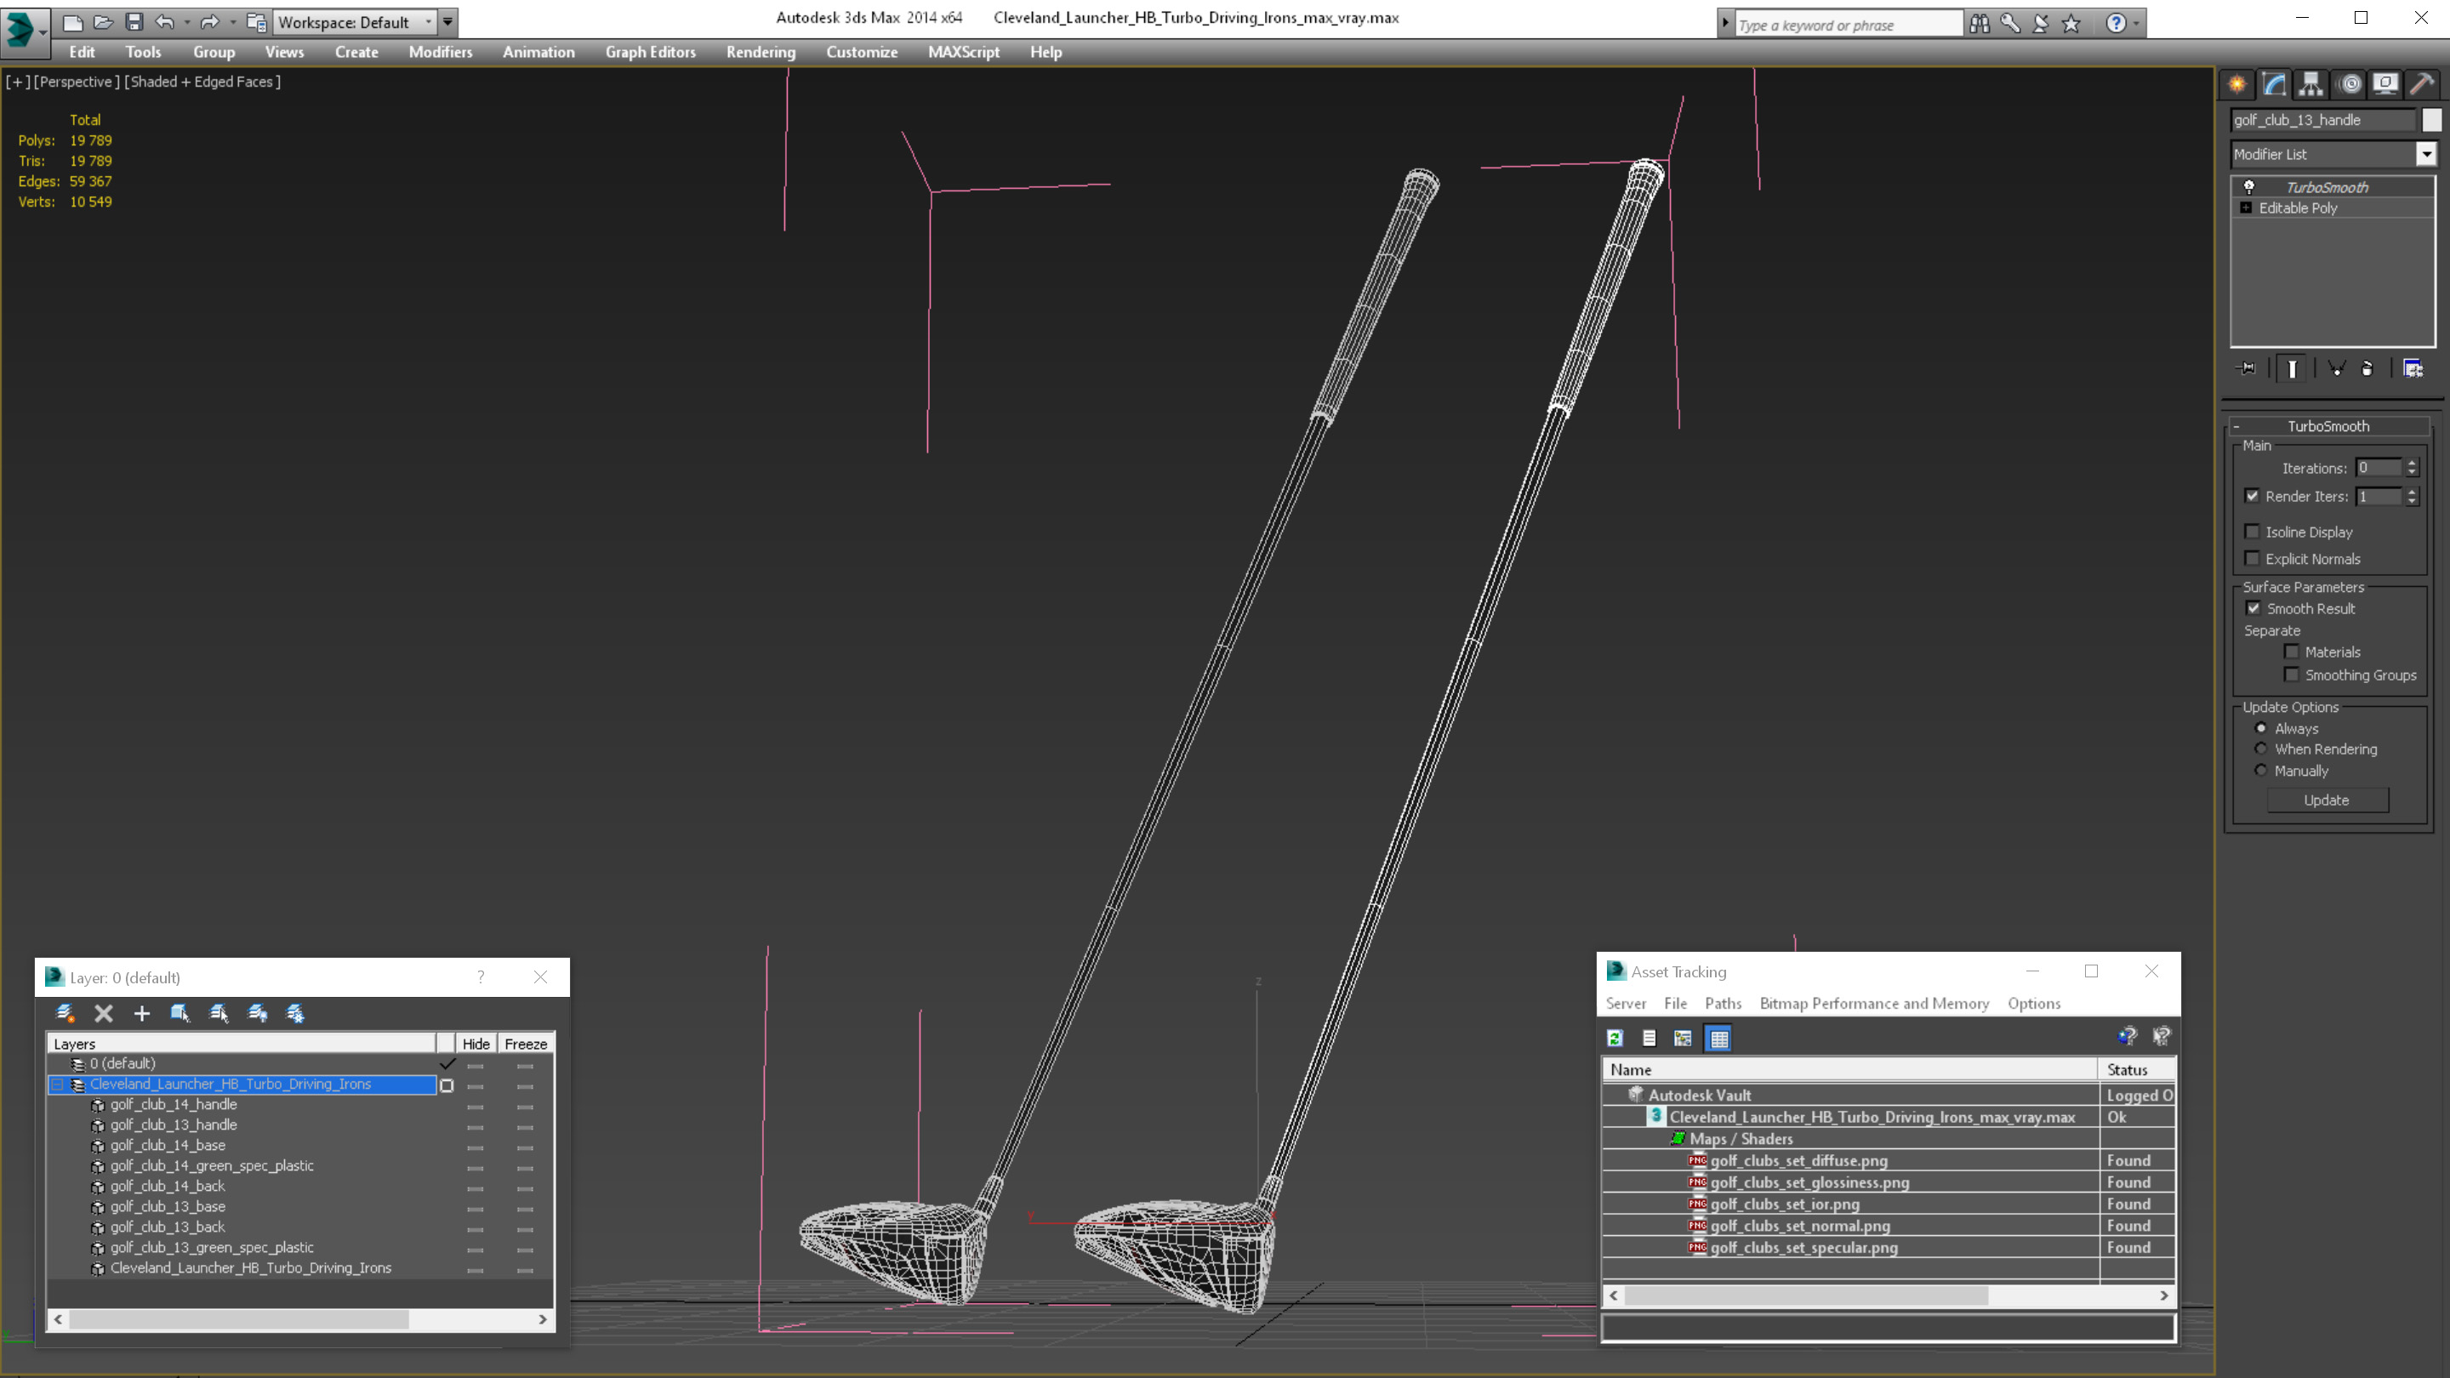This screenshot has width=2450, height=1378.
Task: Refresh icon in Asset Tracking toolbar
Action: pos(1615,1039)
